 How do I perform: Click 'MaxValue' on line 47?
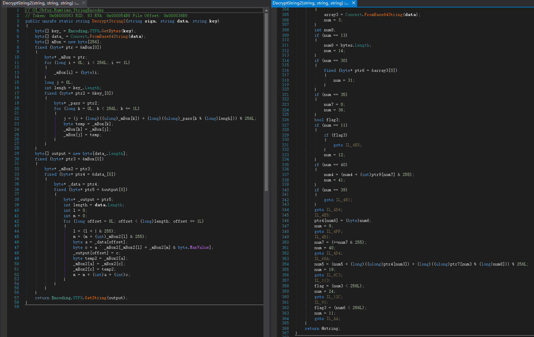click(x=199, y=247)
